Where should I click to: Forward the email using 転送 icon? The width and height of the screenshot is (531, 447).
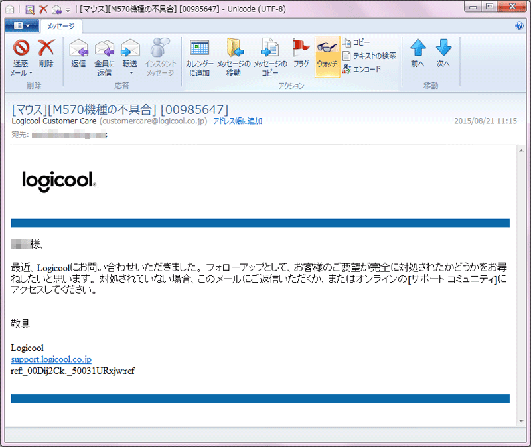point(130,48)
